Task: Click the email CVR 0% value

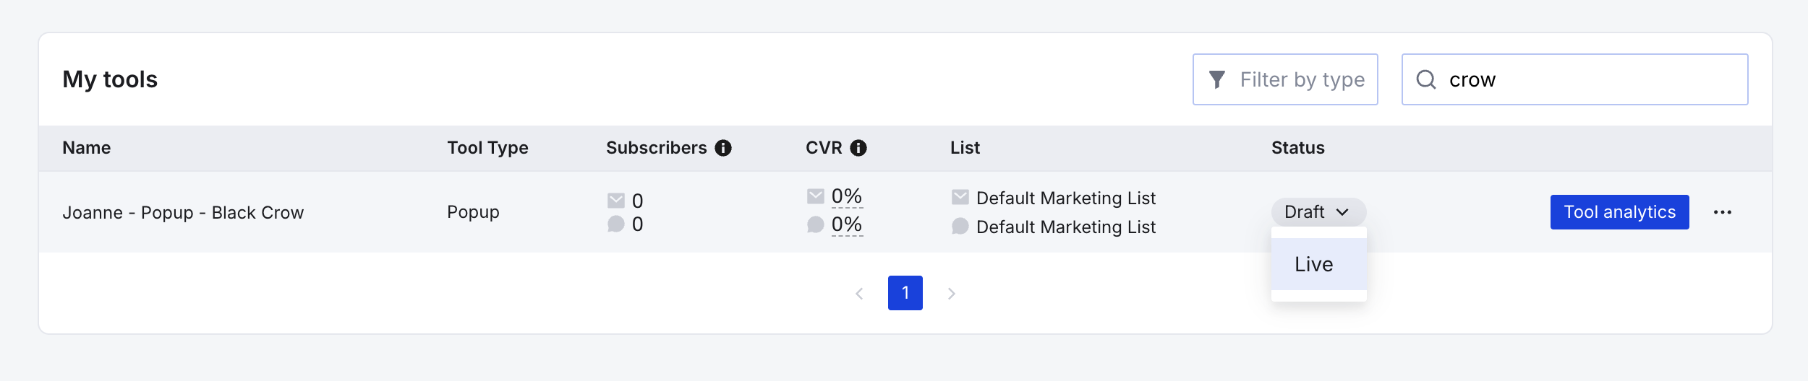Action: pyautogui.click(x=846, y=196)
